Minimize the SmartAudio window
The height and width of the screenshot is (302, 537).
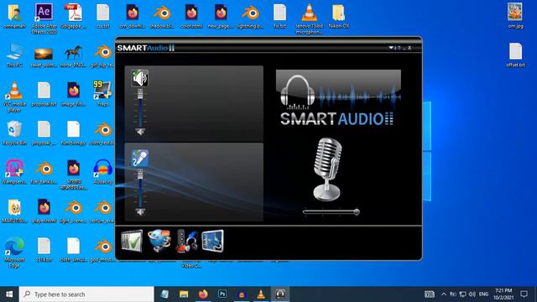pyautogui.click(x=404, y=49)
